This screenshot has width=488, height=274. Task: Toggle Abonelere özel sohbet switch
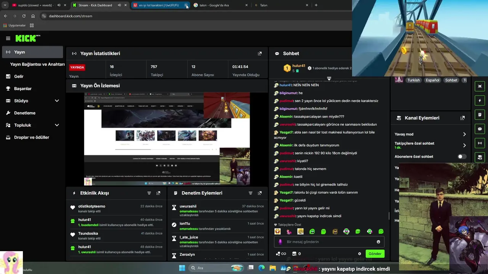point(462,156)
